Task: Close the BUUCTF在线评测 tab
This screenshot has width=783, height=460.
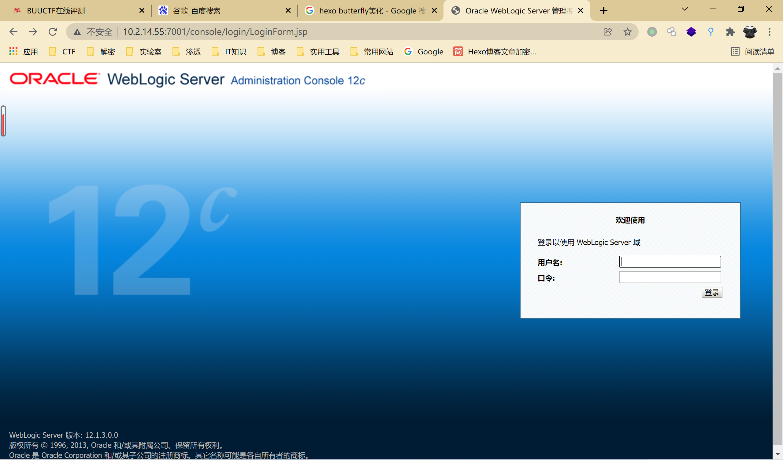Action: click(x=142, y=11)
